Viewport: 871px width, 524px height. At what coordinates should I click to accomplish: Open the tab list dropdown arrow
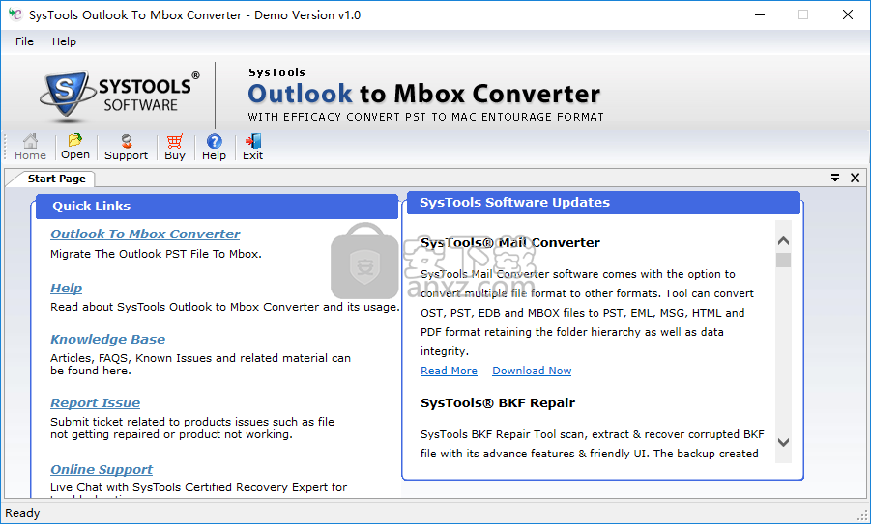[x=835, y=178]
